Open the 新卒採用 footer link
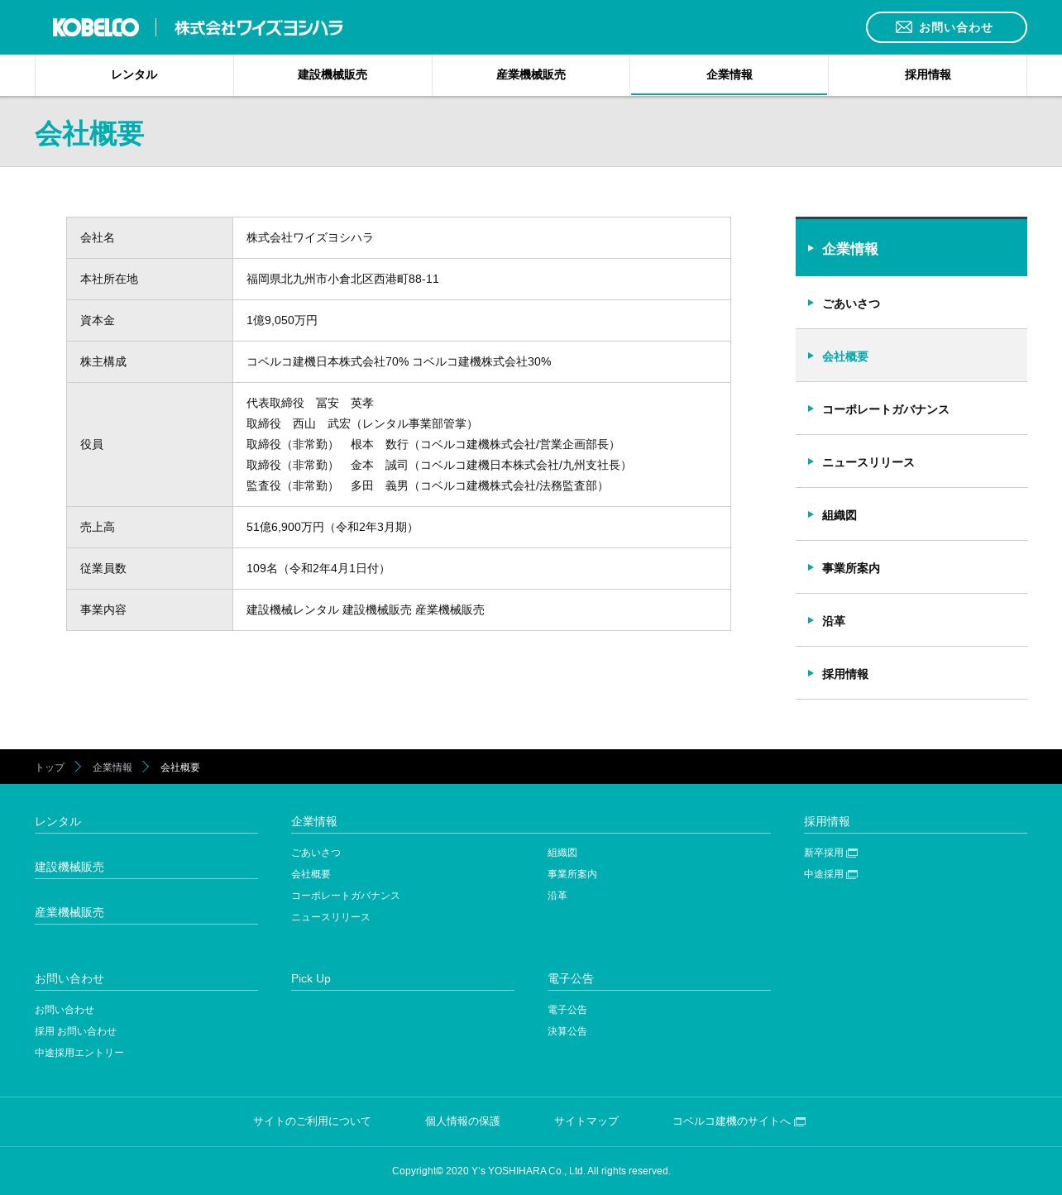This screenshot has height=1195, width=1062. point(824,853)
